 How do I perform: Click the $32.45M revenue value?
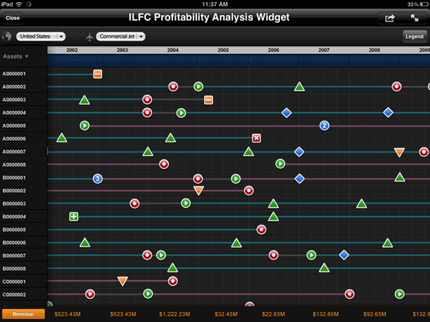(x=226, y=314)
